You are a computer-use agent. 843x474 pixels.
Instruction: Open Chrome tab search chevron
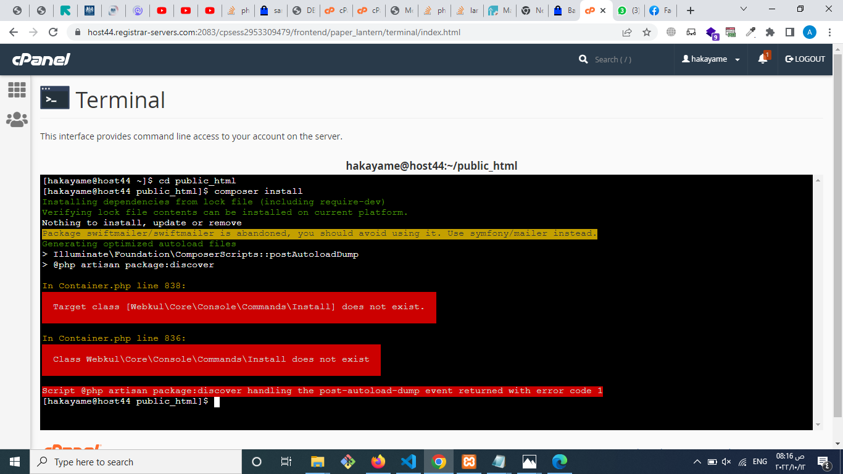click(x=744, y=9)
